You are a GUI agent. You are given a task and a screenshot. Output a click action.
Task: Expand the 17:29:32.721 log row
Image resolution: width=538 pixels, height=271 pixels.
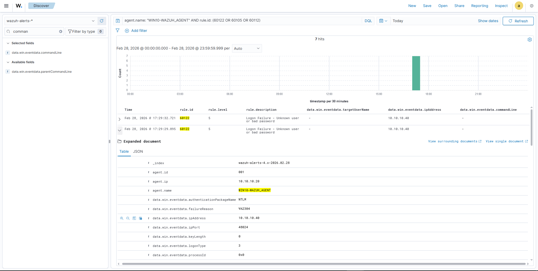coord(120,119)
